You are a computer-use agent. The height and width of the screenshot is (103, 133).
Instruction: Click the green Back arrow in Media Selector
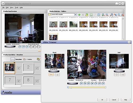[x=79, y=15]
